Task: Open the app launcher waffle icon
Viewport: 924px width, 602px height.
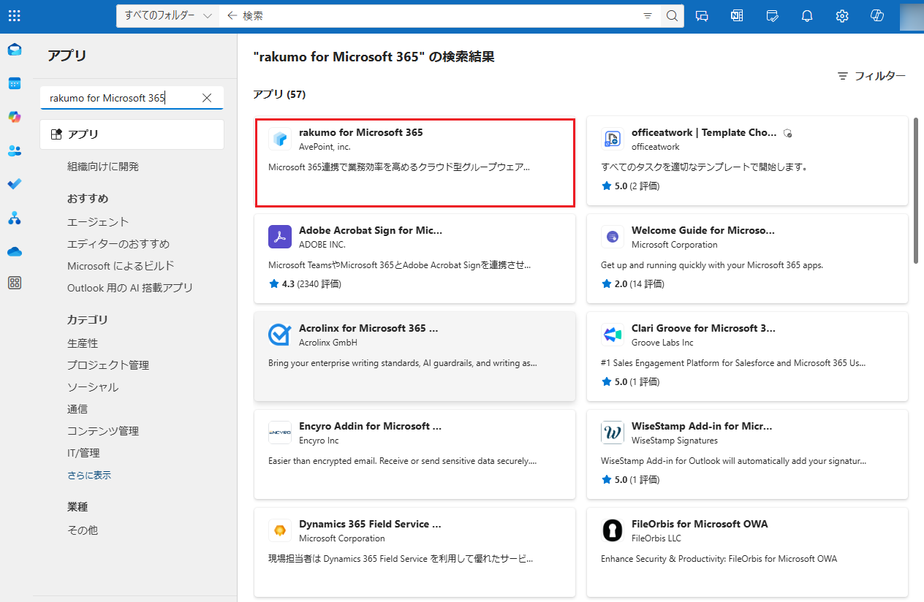Action: click(x=15, y=15)
